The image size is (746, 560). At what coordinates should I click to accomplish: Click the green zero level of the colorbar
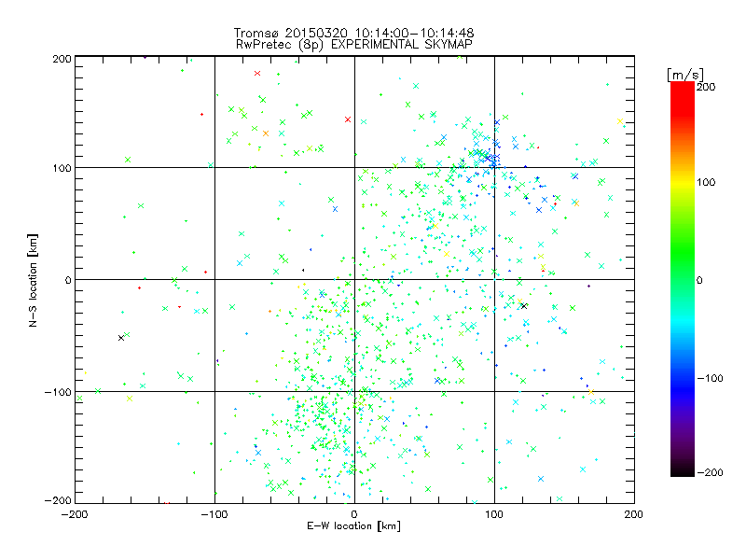(683, 279)
